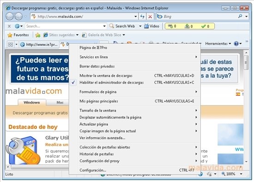Viewport: 254px width, 182px height.
Task: Open the zoom level 100% dropdown
Action: pyautogui.click(x=241, y=174)
